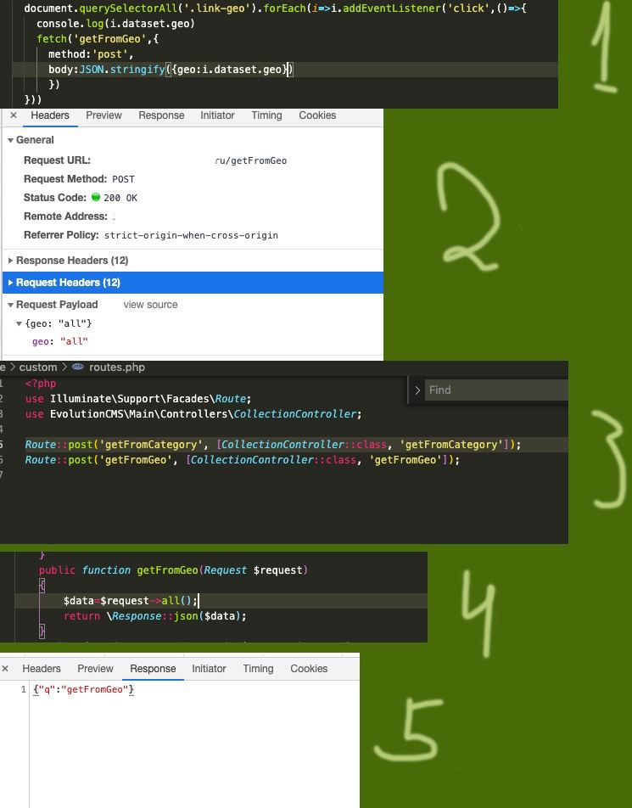Viewport: 632px width, 808px height.
Task: Click the console.log(i.dataset.geo) line
Action: [116, 24]
